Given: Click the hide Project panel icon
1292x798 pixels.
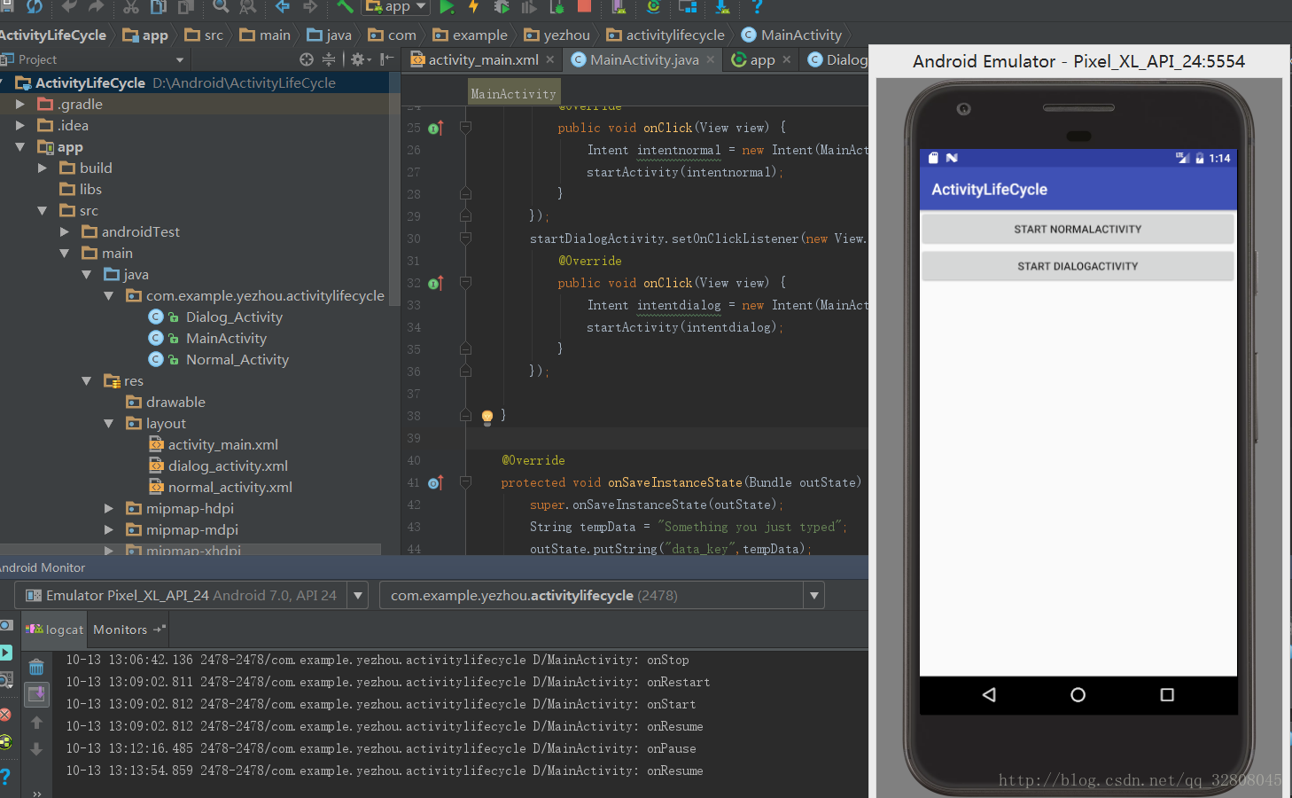Looking at the screenshot, I should (386, 59).
